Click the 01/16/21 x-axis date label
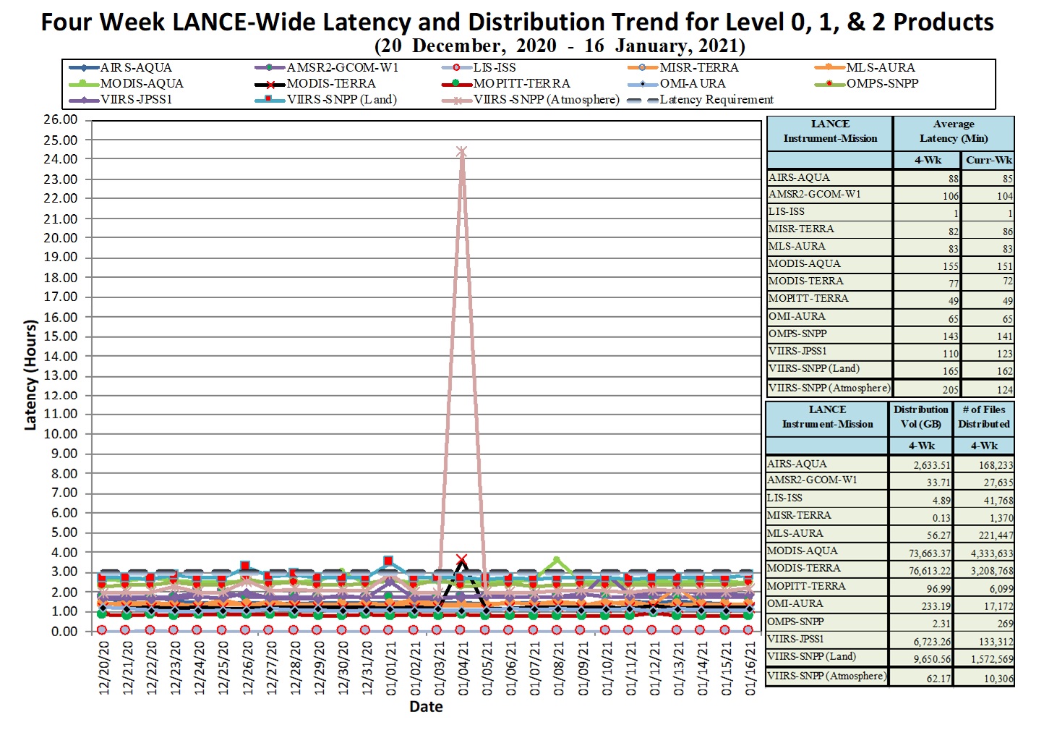Screen dimensions: 1044x738 tap(750, 667)
